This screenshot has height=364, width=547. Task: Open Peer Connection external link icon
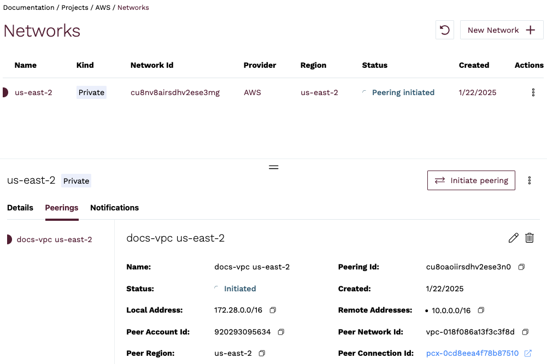tap(528, 354)
